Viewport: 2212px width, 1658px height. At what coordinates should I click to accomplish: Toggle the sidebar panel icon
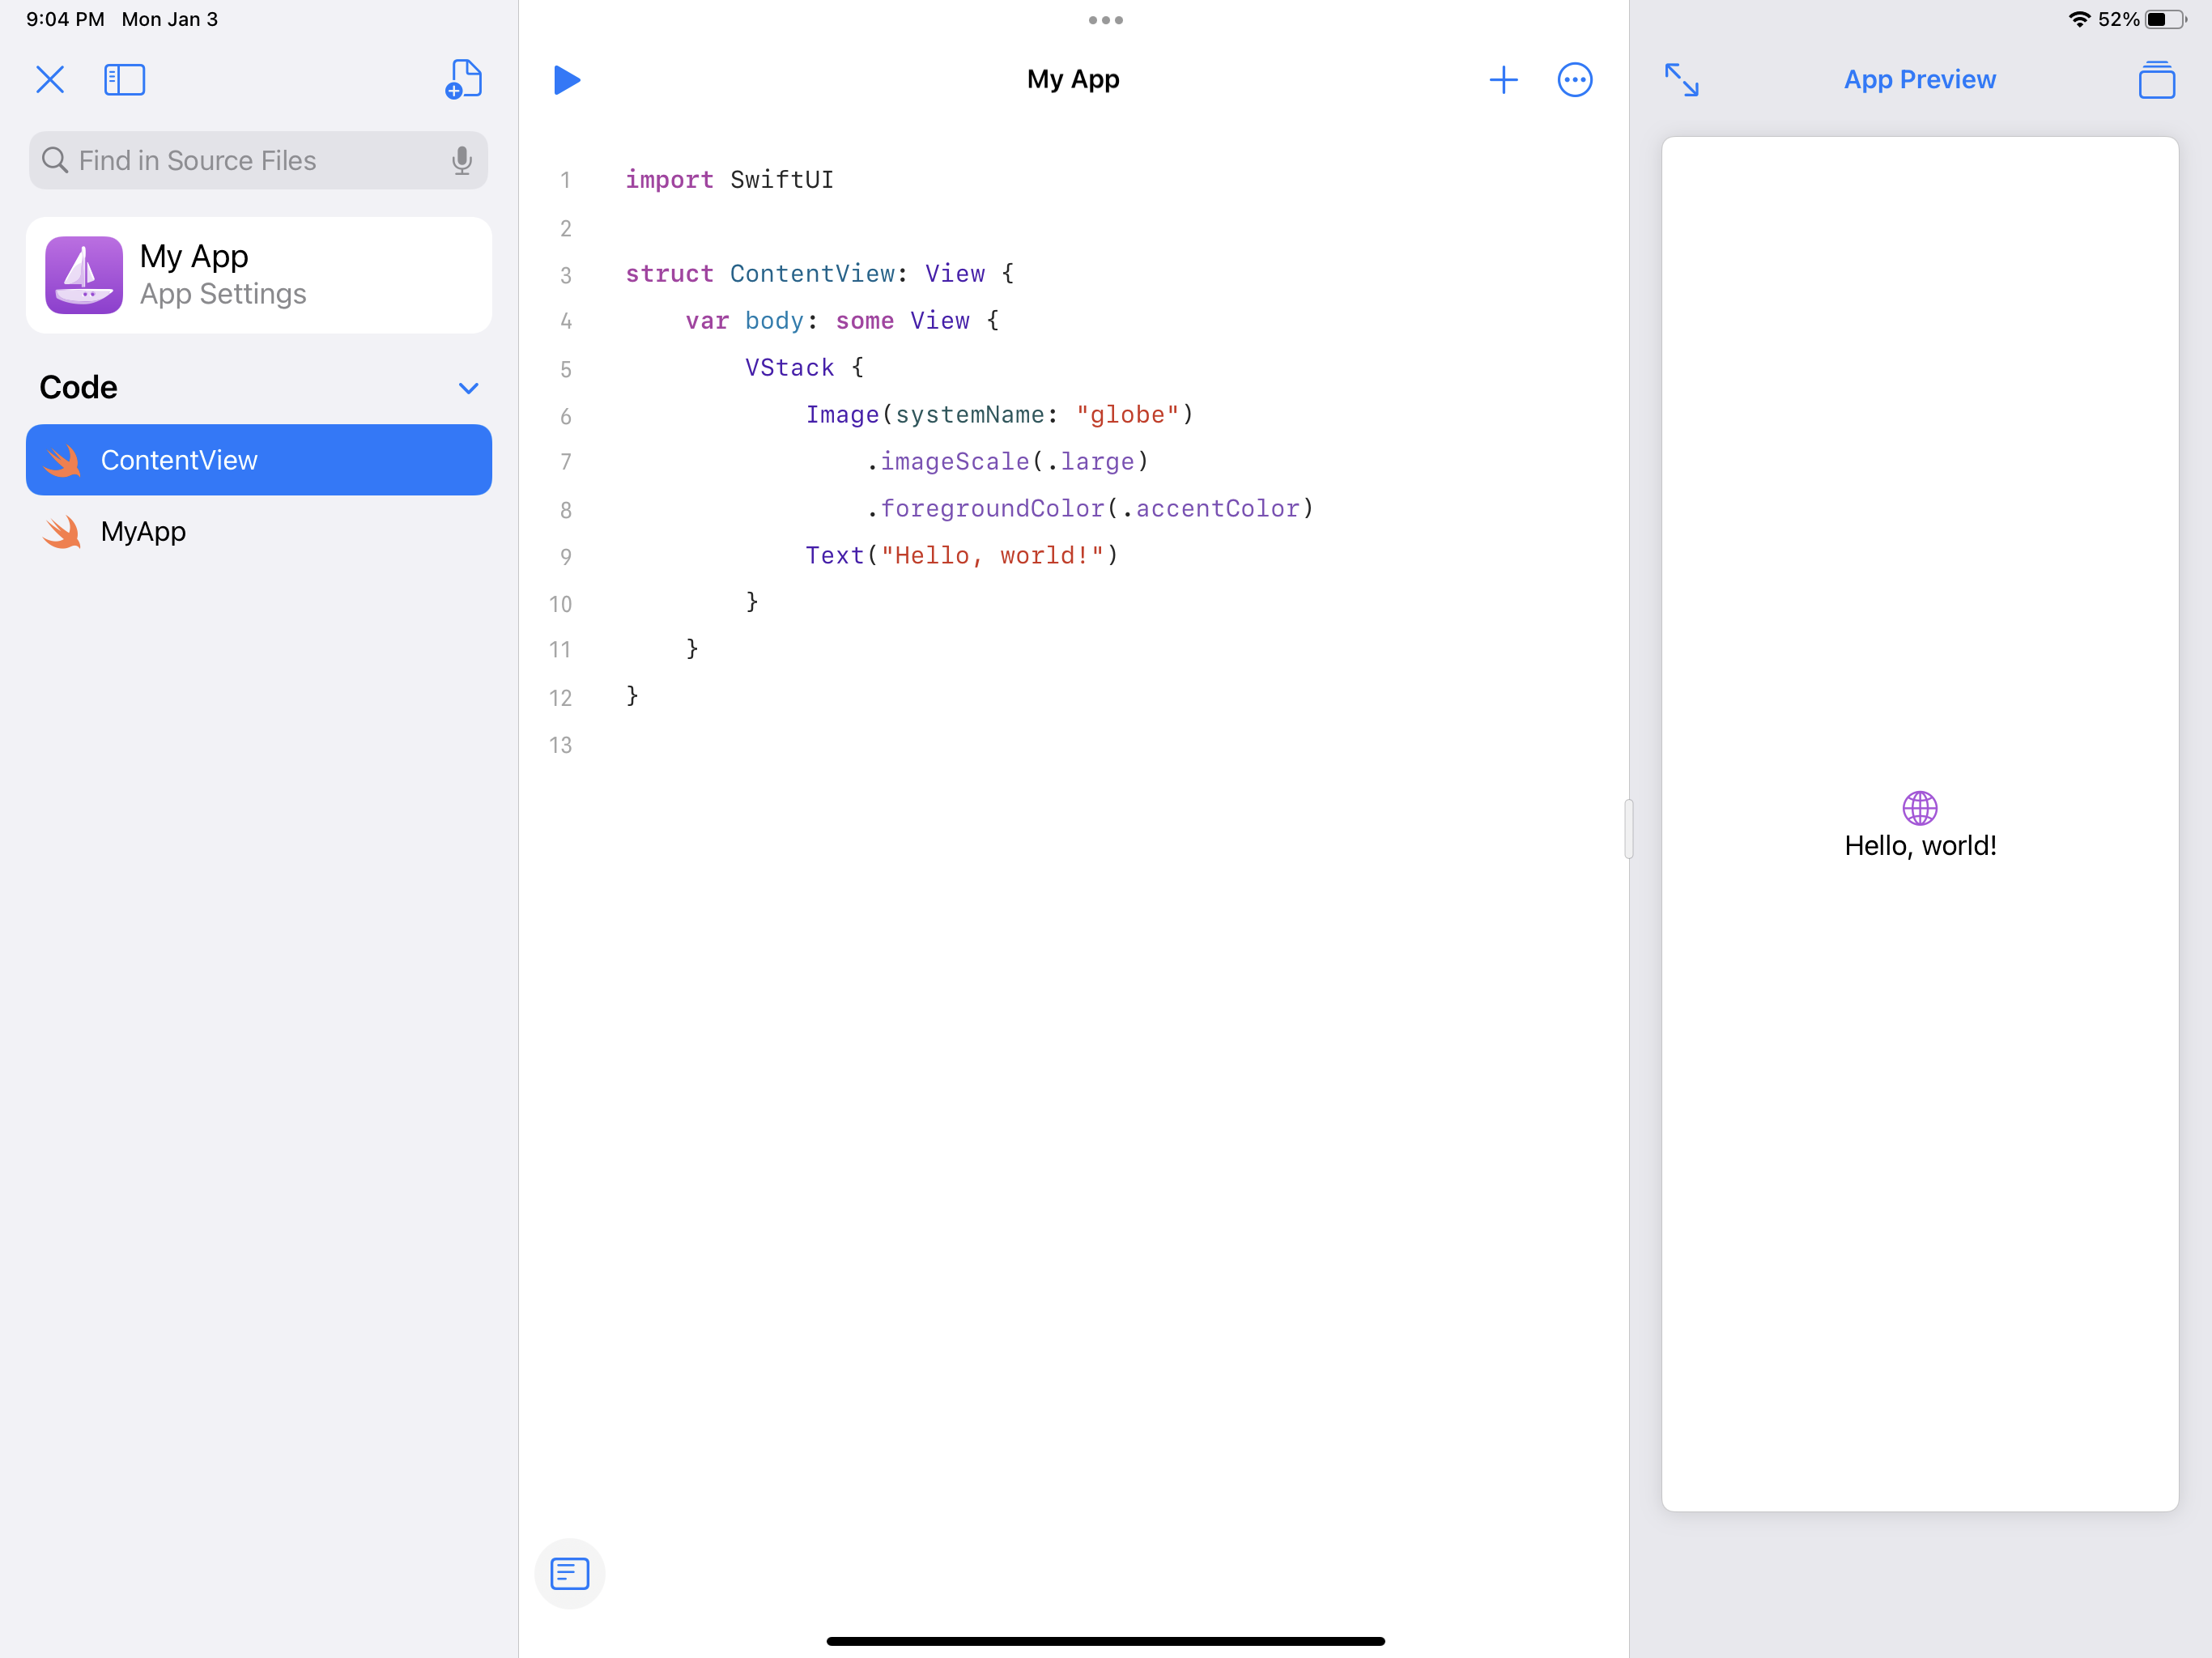pyautogui.click(x=125, y=80)
